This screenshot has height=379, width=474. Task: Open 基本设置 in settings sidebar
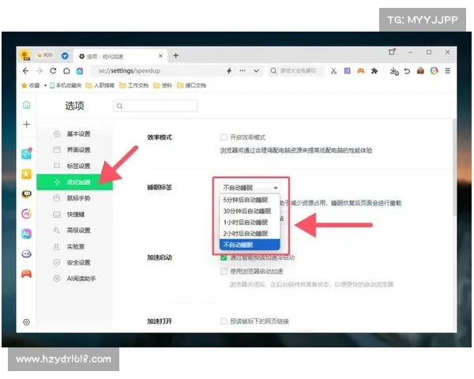coord(78,133)
